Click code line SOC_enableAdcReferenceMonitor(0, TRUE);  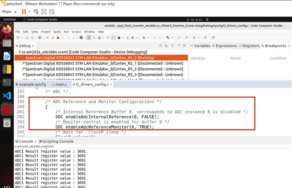pyautogui.click(x=104, y=127)
